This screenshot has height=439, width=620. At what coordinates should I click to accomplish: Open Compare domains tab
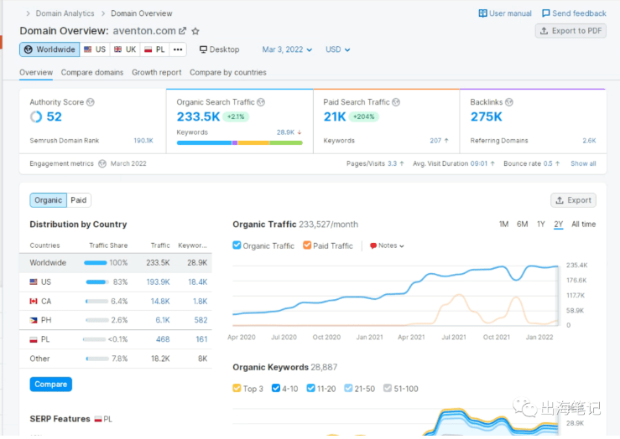pos(92,73)
